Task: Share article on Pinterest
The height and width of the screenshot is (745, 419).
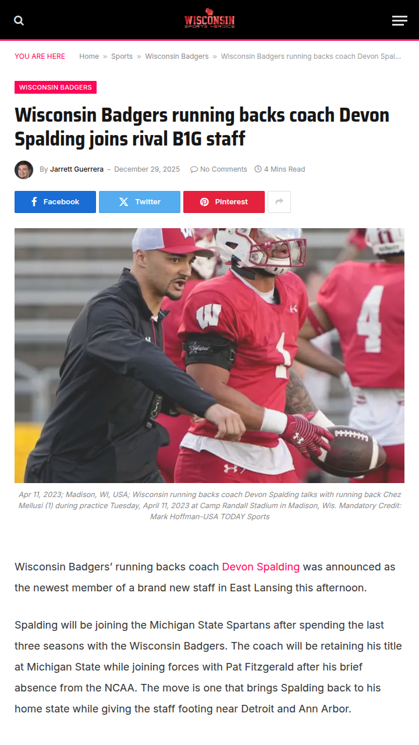Action: pyautogui.click(x=224, y=202)
